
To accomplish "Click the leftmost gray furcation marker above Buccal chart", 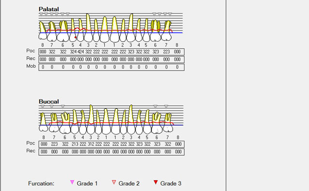I will [x=42, y=107].
